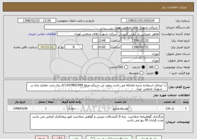Click the announcement date field 1398/02/22 - 12:50
The image size is (197, 139).
[x=37, y=20]
